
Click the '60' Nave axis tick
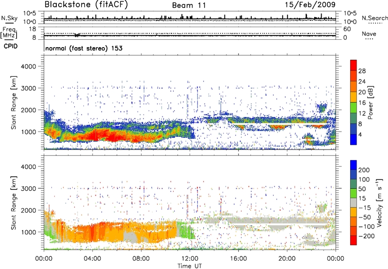[347, 29]
